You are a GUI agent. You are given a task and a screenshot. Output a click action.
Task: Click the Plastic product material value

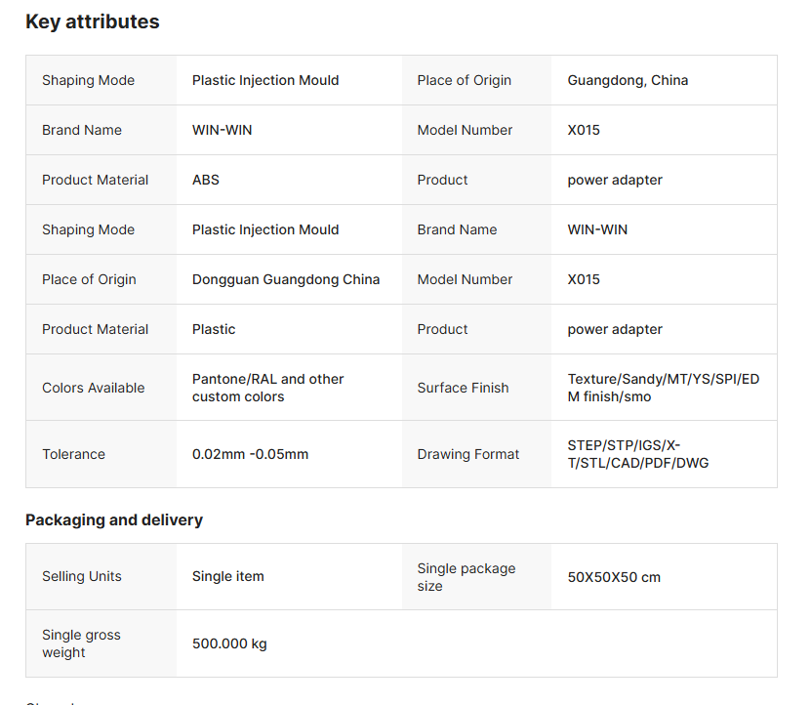[x=214, y=329]
